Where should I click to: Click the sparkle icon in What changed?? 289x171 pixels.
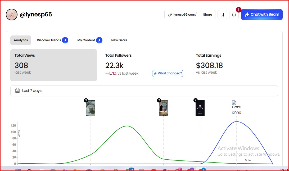(155, 73)
